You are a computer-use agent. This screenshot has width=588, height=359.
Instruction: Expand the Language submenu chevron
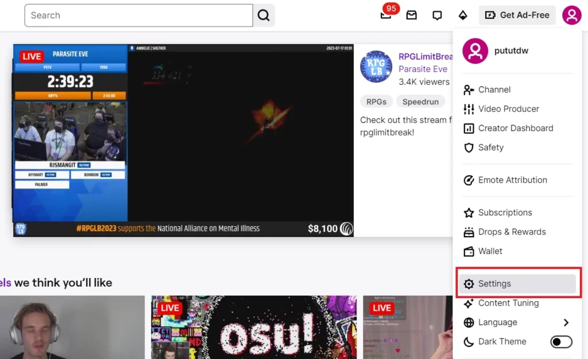click(566, 322)
